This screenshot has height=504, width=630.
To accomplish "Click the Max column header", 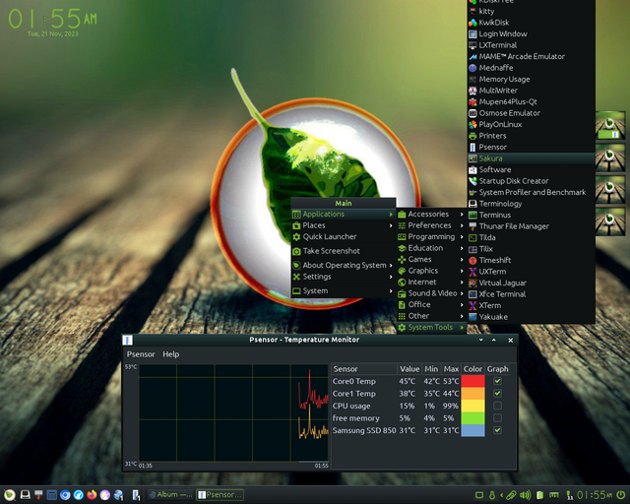I will click(451, 369).
